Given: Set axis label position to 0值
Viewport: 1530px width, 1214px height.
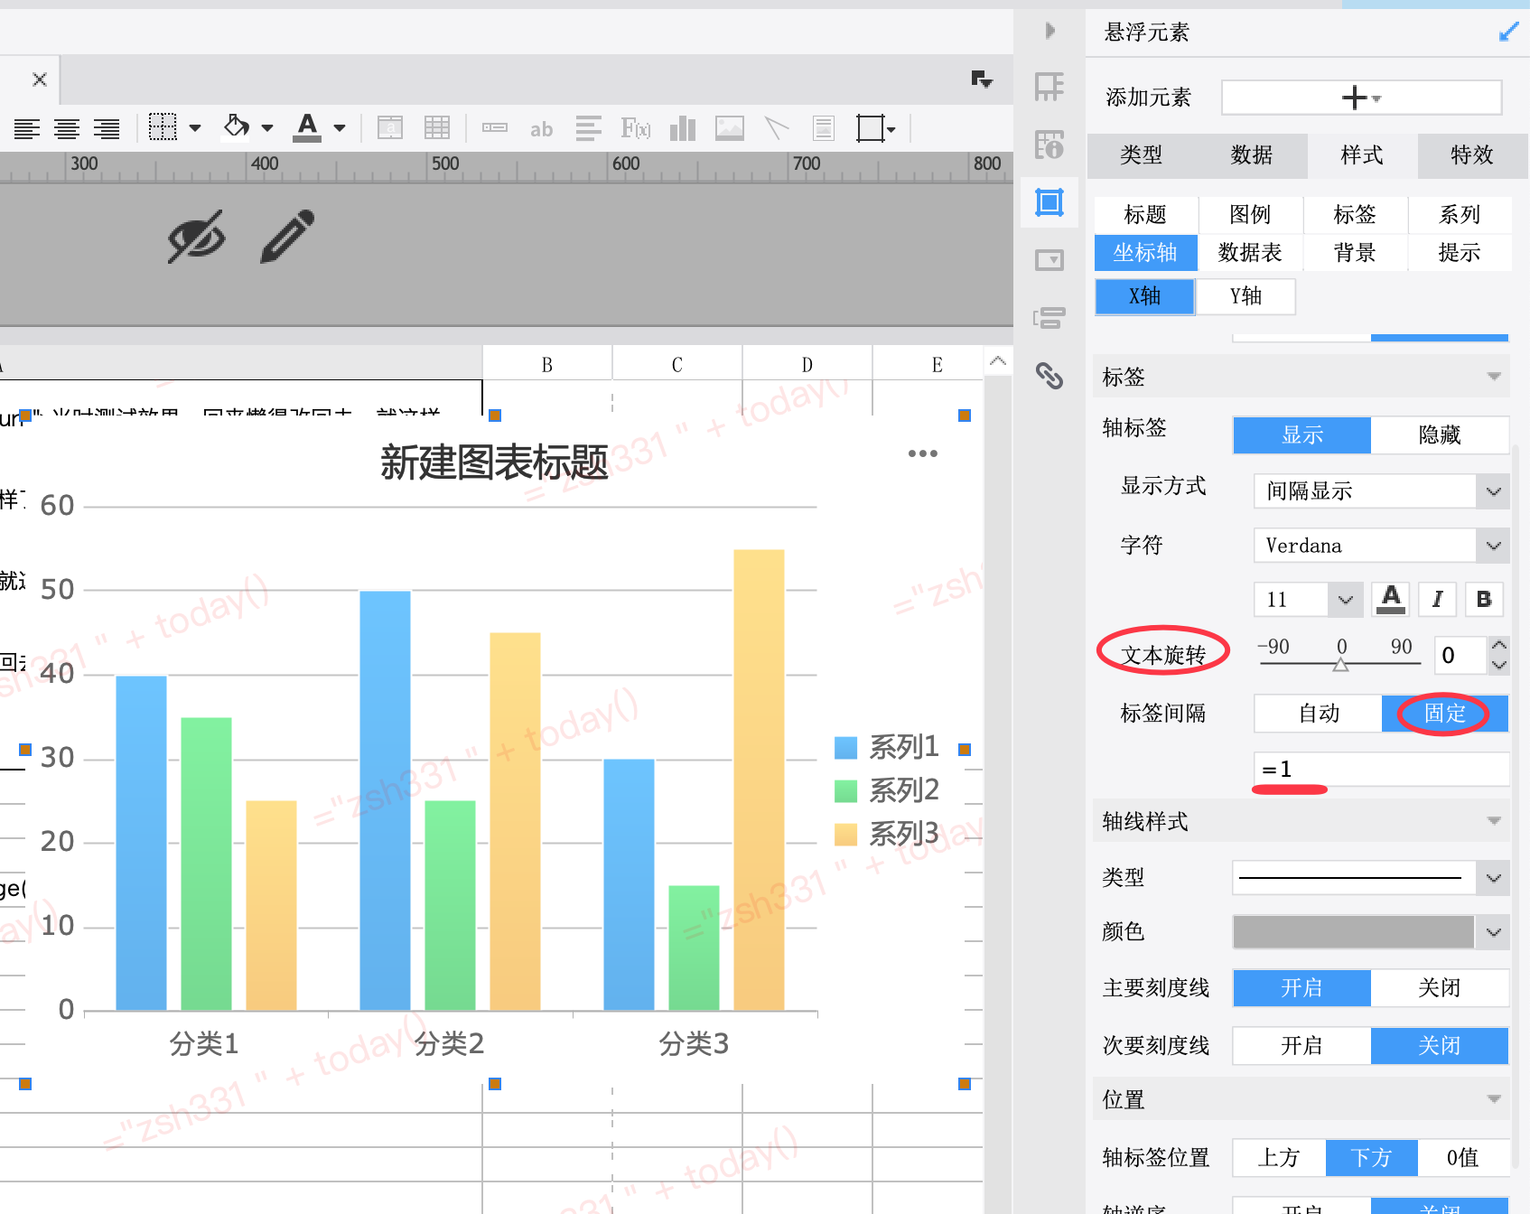Looking at the screenshot, I should 1463,1157.
